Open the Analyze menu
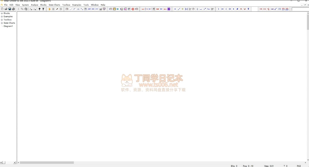The image size is (309, 167). 34,5
